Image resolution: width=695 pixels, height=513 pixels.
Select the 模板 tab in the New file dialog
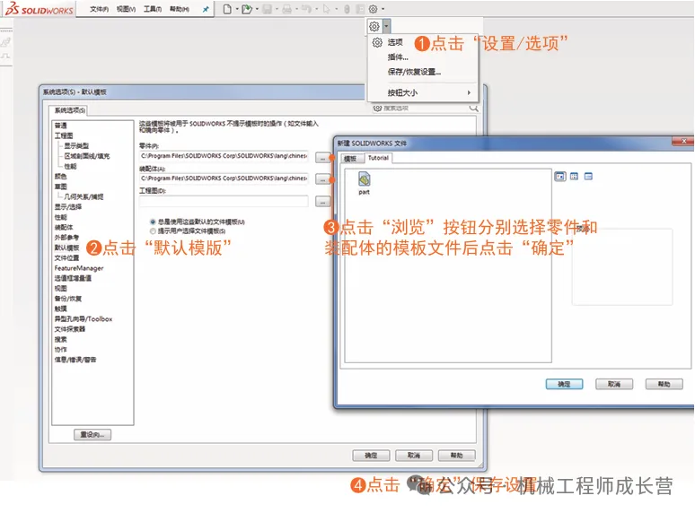[350, 159]
